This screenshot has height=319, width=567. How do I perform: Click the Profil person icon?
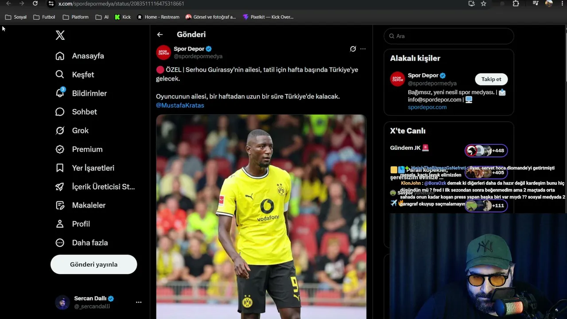pos(60,224)
